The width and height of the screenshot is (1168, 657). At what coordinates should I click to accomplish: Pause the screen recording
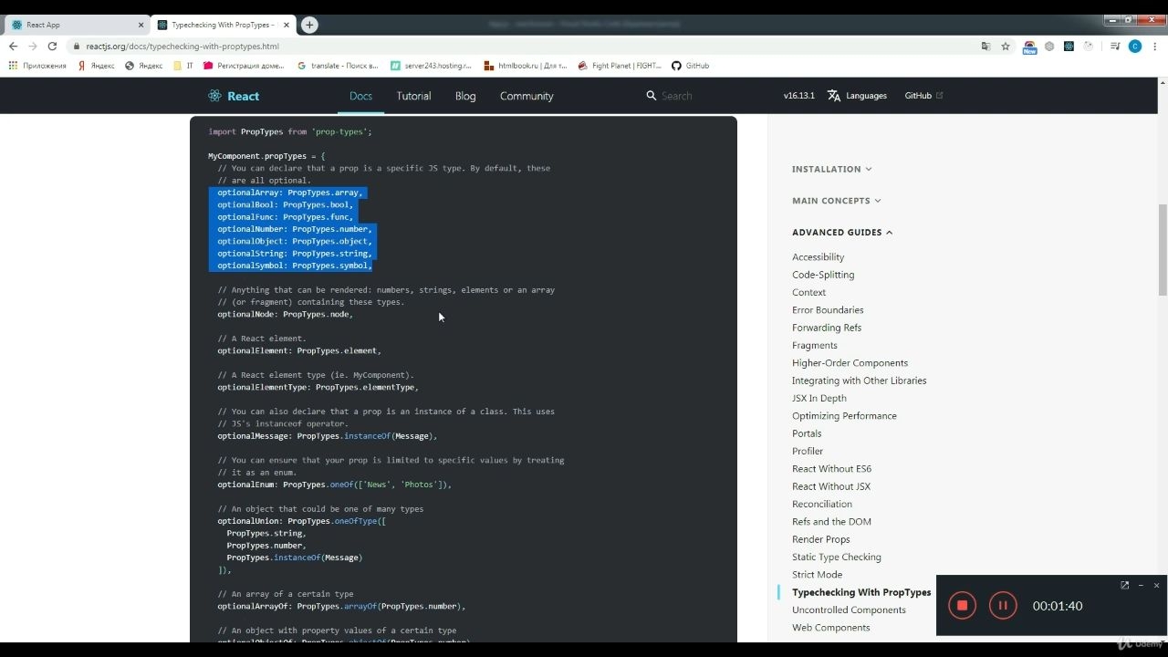coord(1003,605)
